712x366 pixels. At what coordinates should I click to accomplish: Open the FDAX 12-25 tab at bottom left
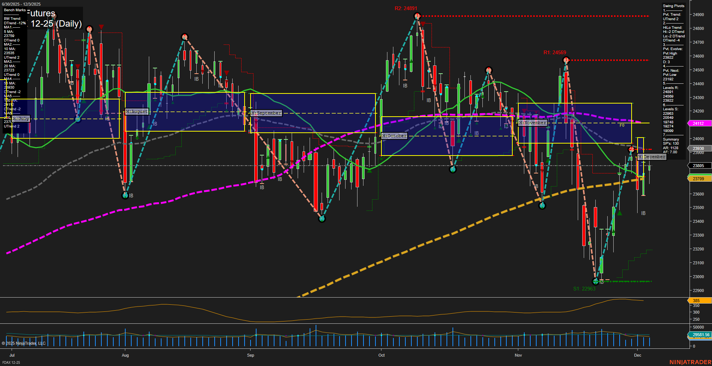pos(12,363)
